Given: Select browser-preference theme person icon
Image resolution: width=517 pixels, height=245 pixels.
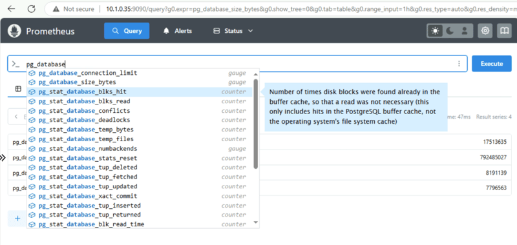Looking at the screenshot, I should coord(465,31).
